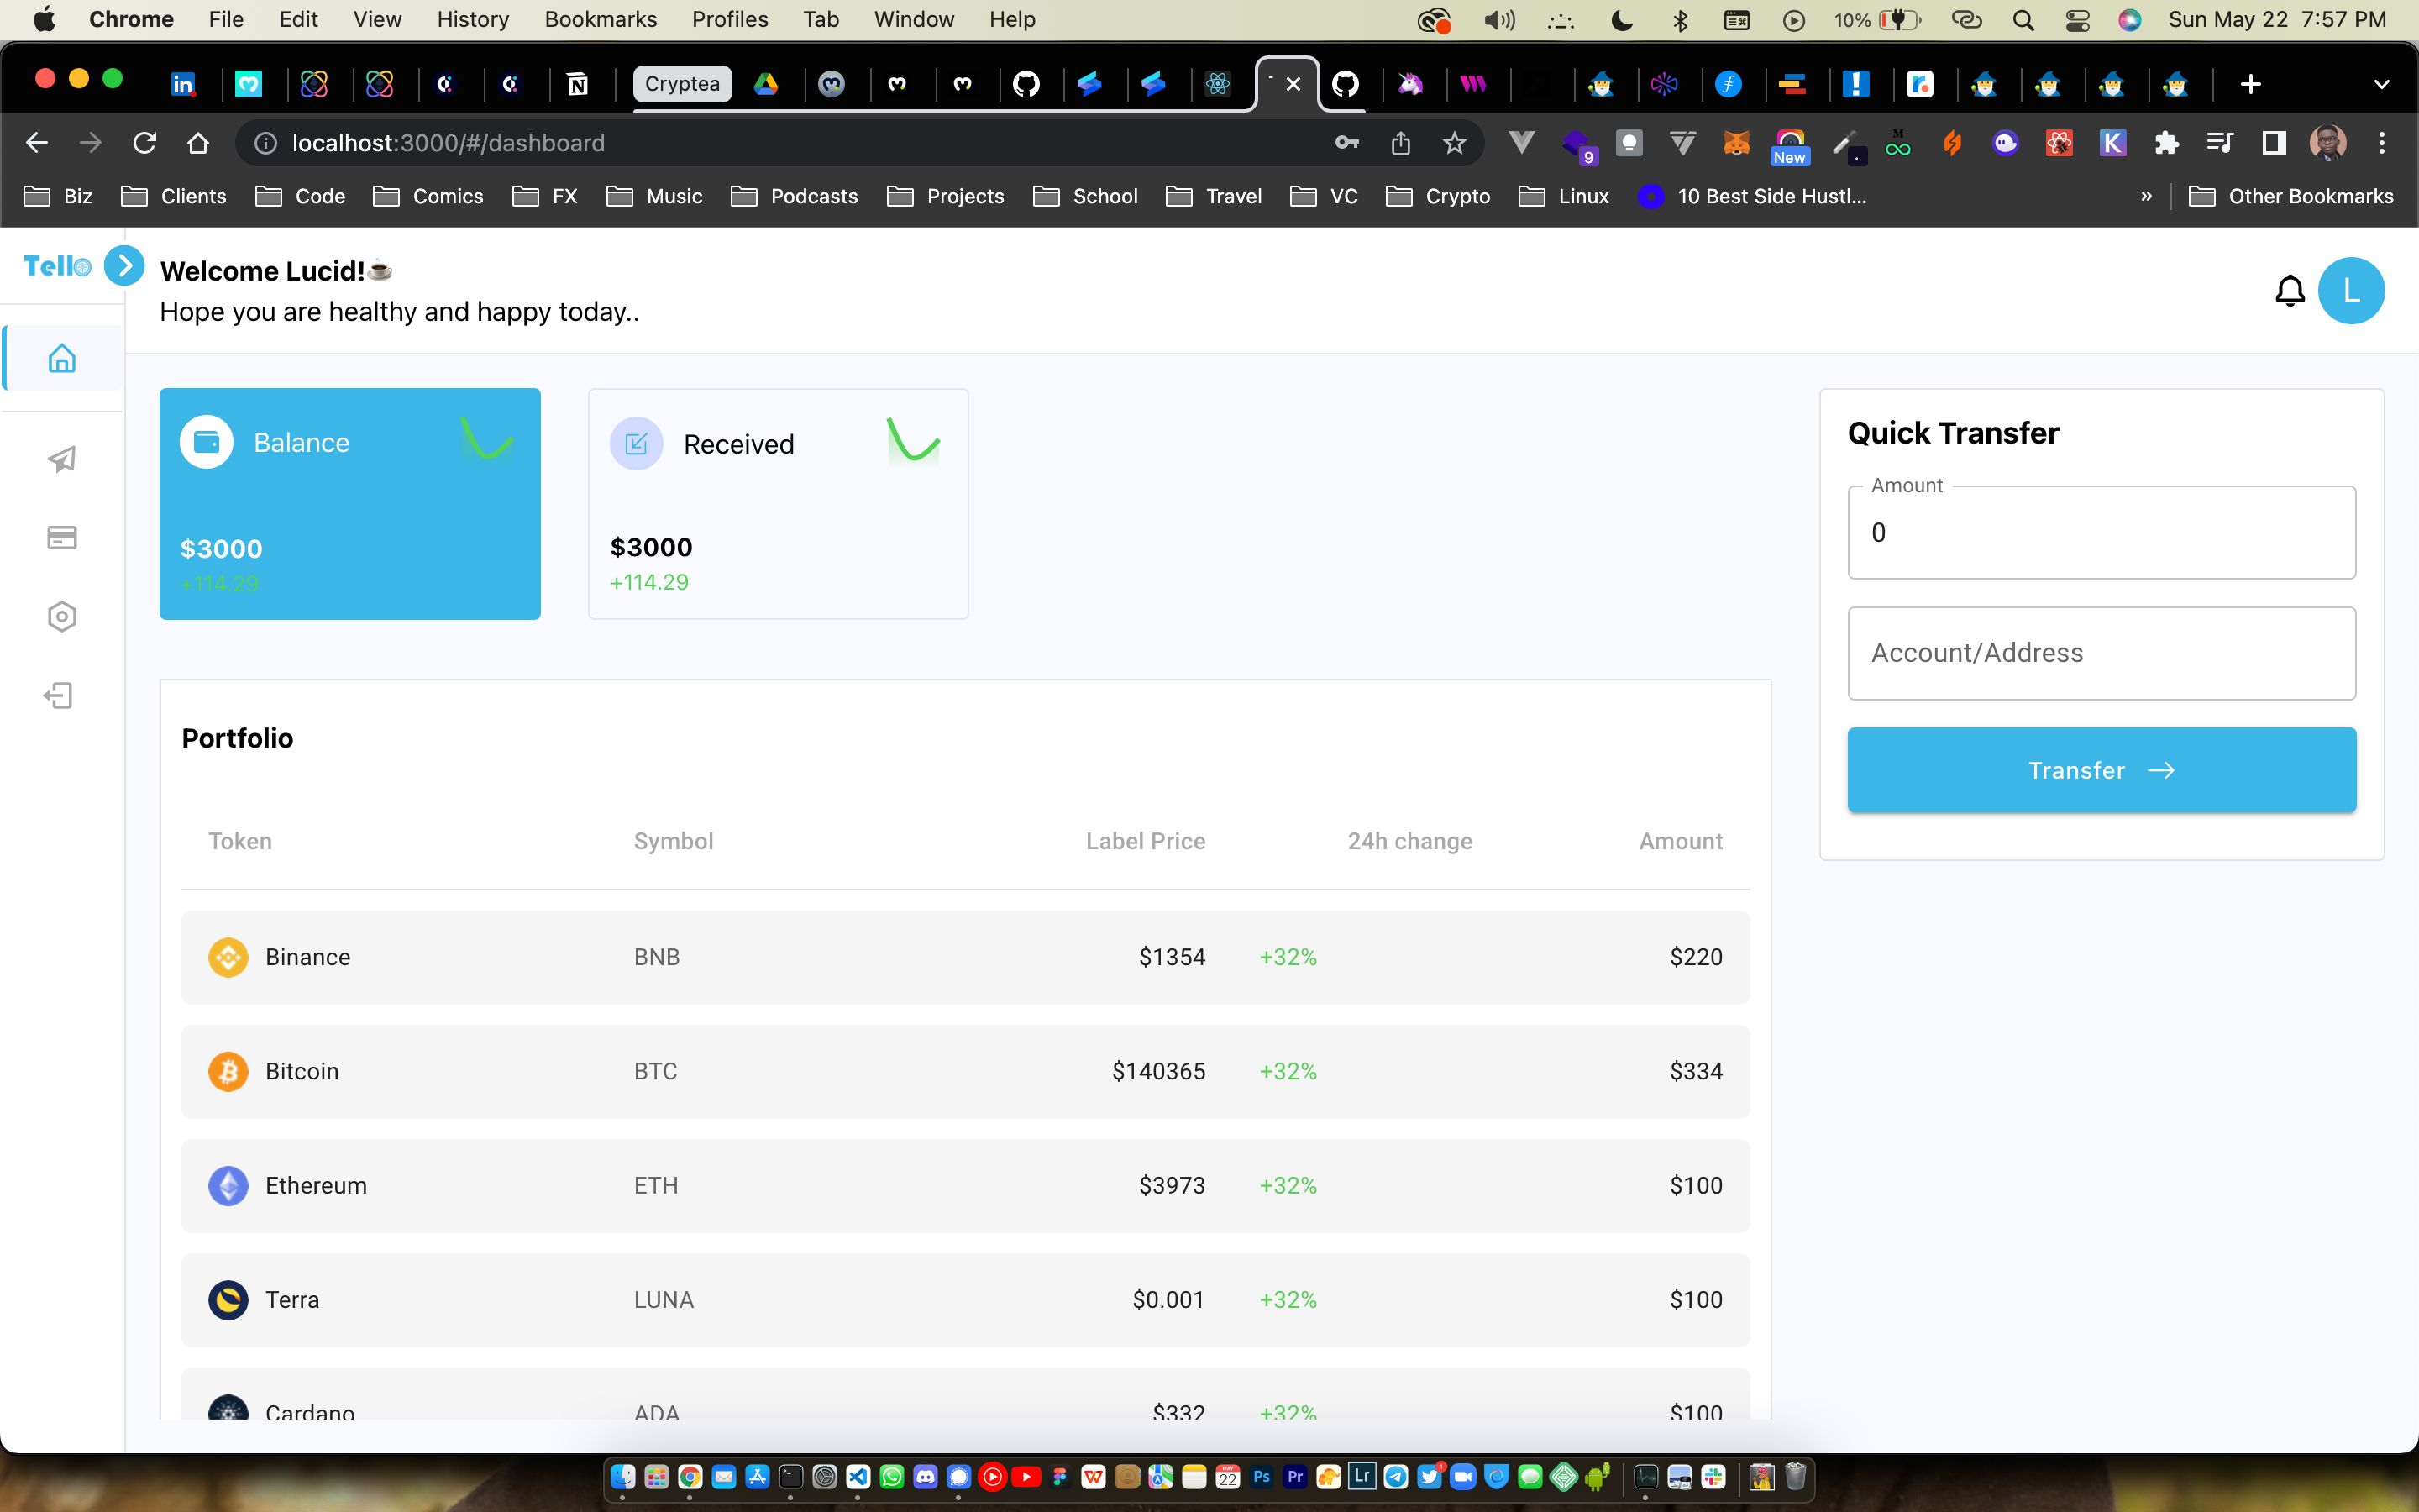Image resolution: width=2419 pixels, height=1512 pixels.
Task: Focus the Account/Address input field
Action: (2102, 653)
